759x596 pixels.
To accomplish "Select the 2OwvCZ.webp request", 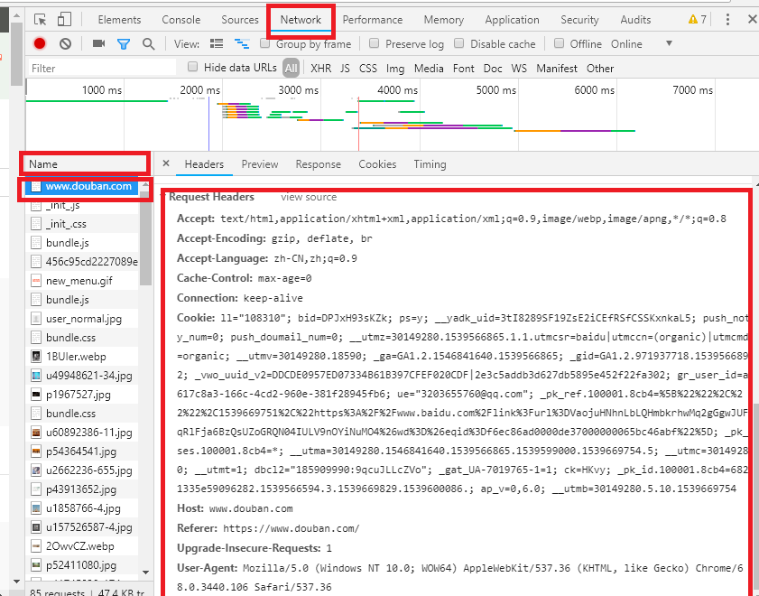I will click(82, 546).
